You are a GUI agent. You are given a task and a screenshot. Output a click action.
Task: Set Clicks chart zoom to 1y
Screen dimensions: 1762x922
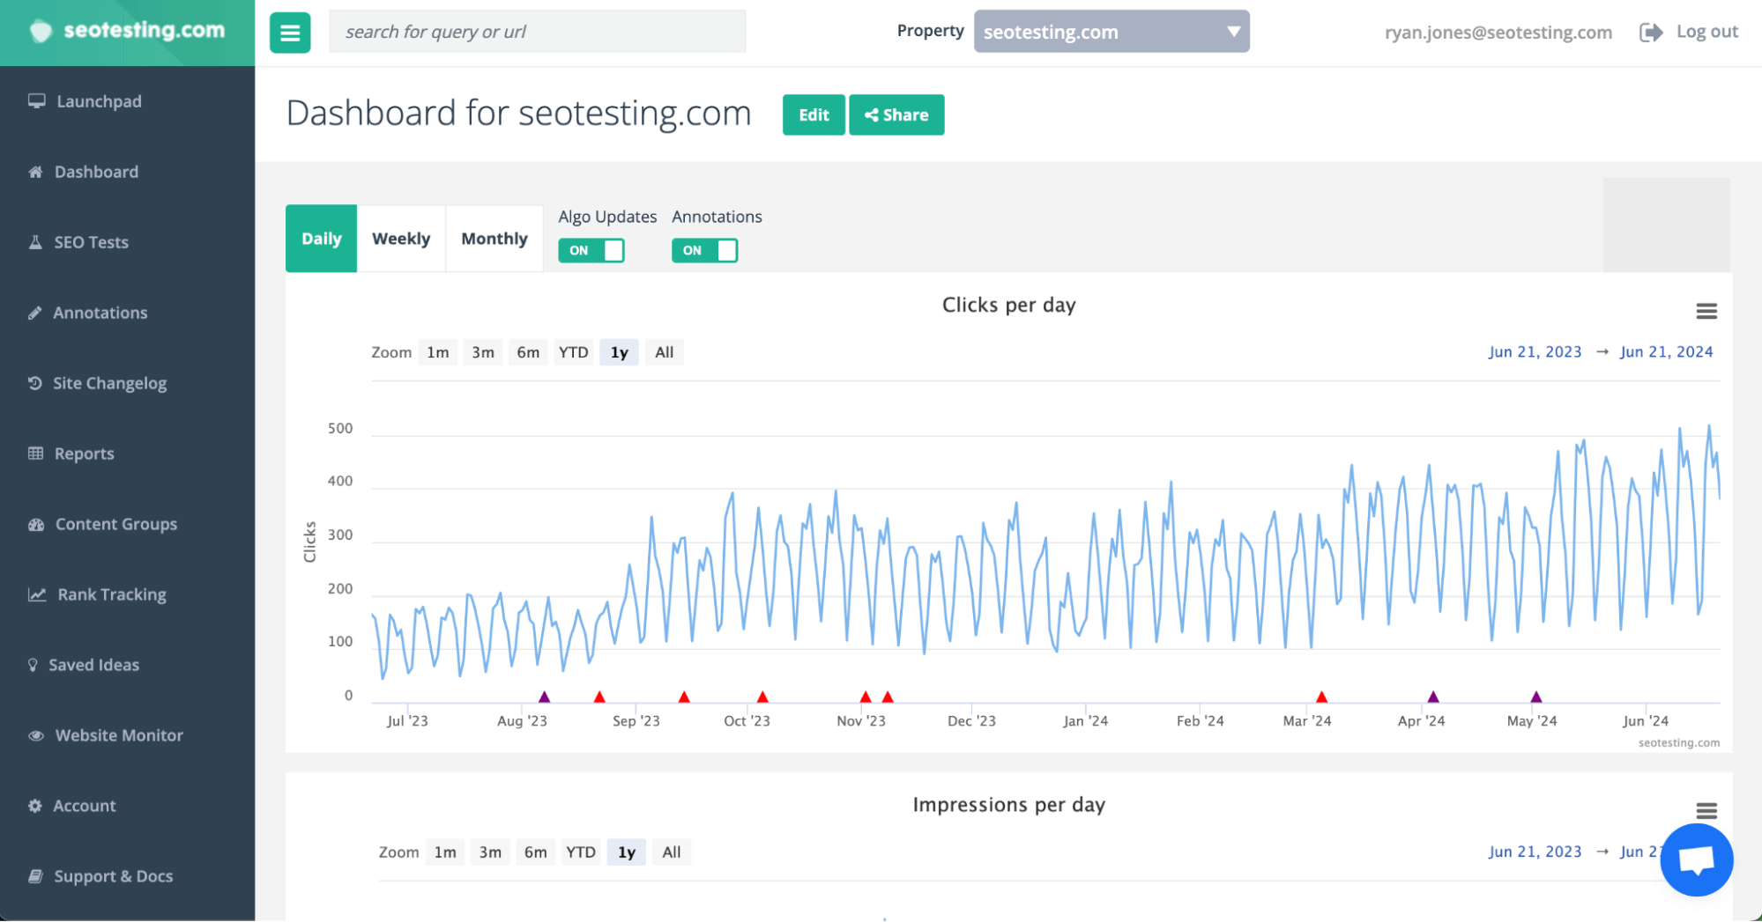coord(620,352)
